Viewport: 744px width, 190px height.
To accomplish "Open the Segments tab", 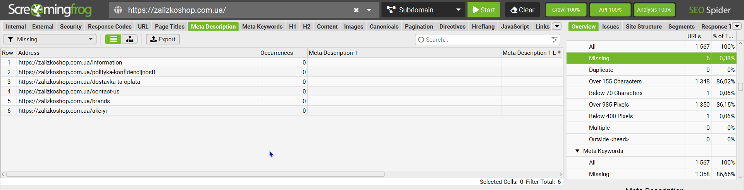I will [x=681, y=26].
